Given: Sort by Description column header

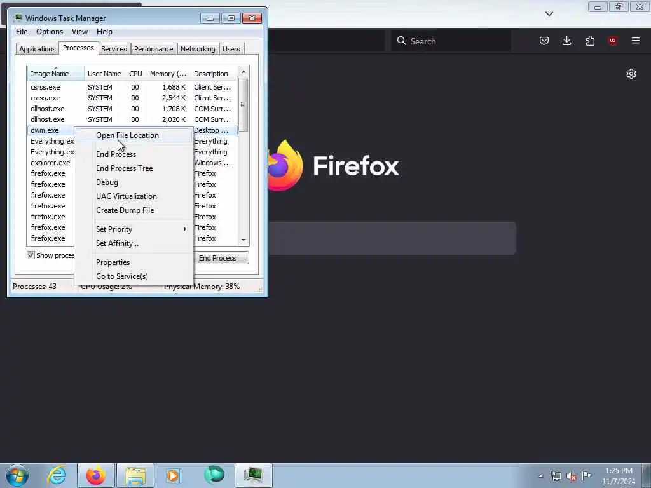Looking at the screenshot, I should [x=214, y=74].
